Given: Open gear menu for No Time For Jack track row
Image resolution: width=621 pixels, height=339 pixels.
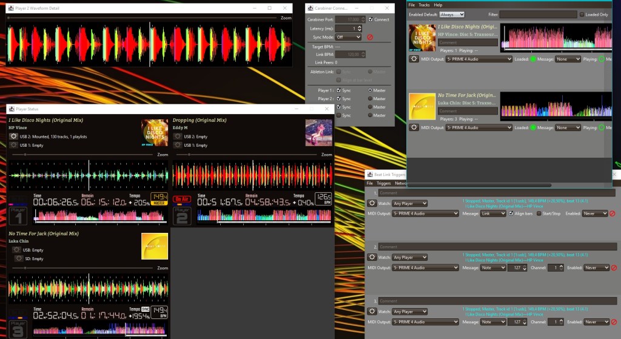Looking at the screenshot, I should [414, 127].
